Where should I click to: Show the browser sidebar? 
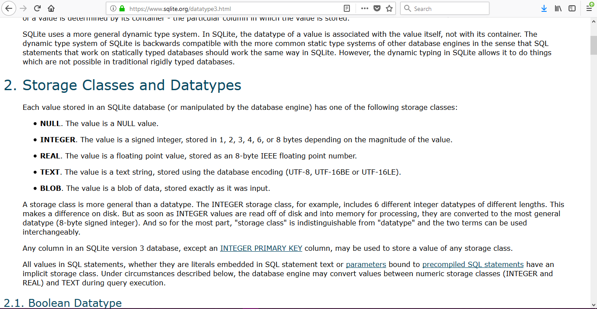tap(572, 8)
